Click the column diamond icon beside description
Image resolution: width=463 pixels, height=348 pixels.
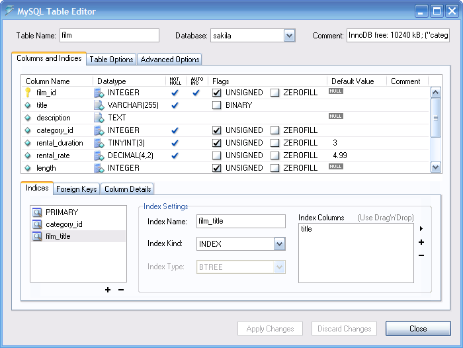pos(28,118)
